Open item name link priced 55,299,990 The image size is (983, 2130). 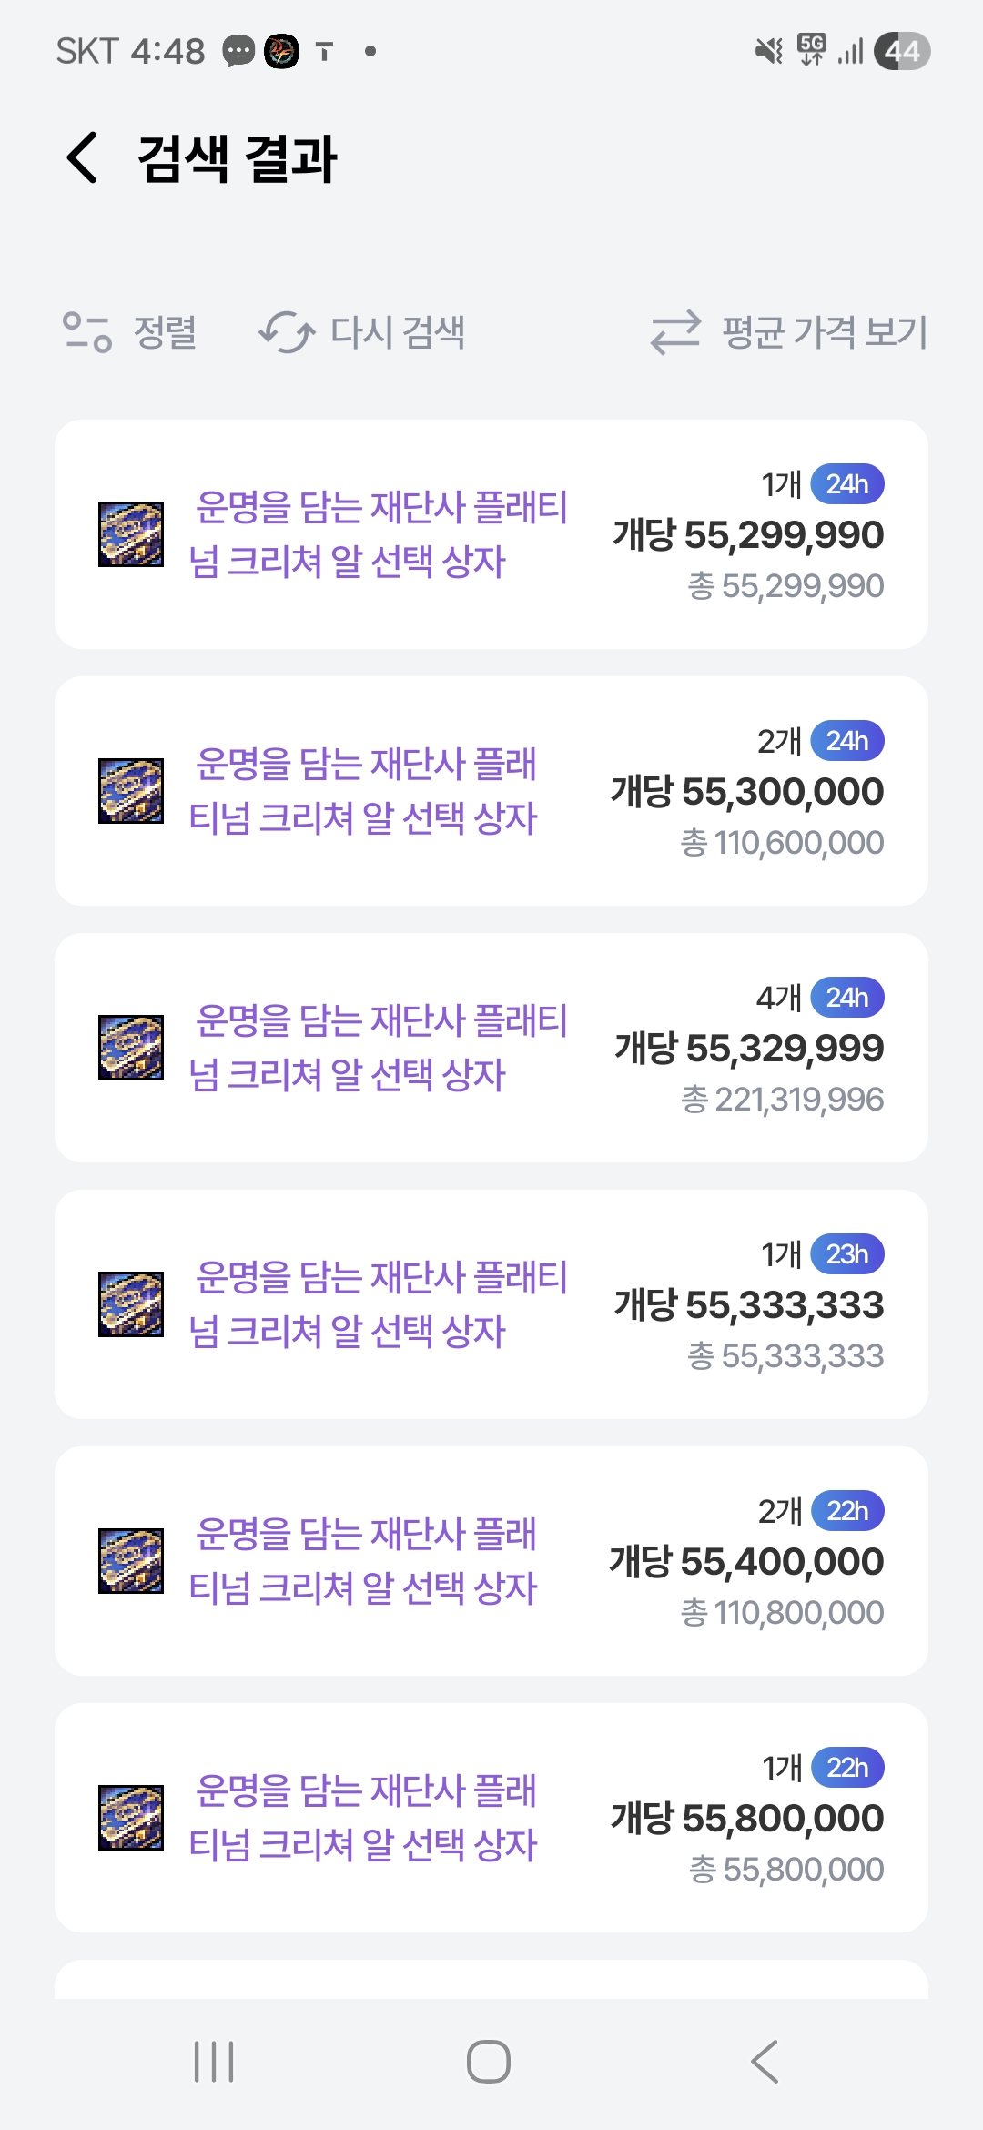[x=378, y=534]
